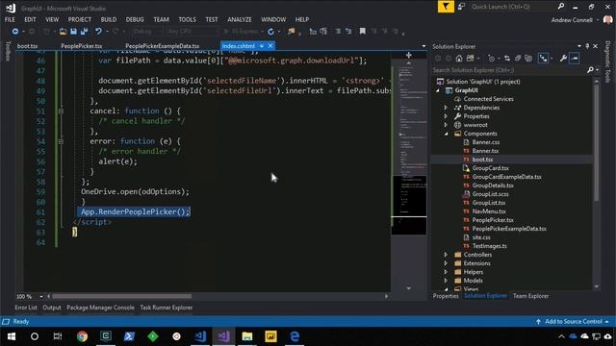Click the Quick Launch input field
Screen dimensions: 616x346
click(x=512, y=7)
